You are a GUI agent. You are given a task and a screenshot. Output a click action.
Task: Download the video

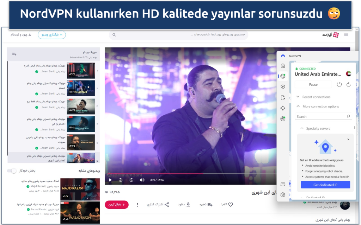coord(188,204)
